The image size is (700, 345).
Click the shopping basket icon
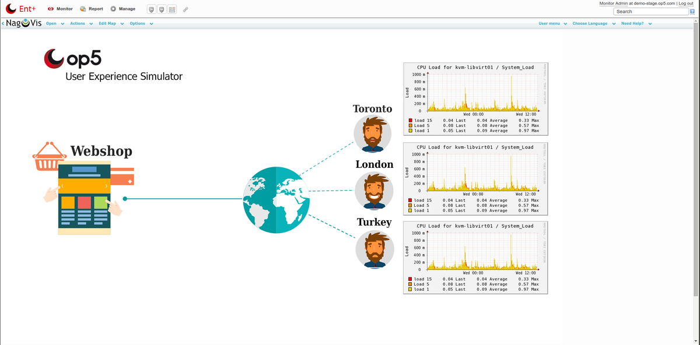49,157
